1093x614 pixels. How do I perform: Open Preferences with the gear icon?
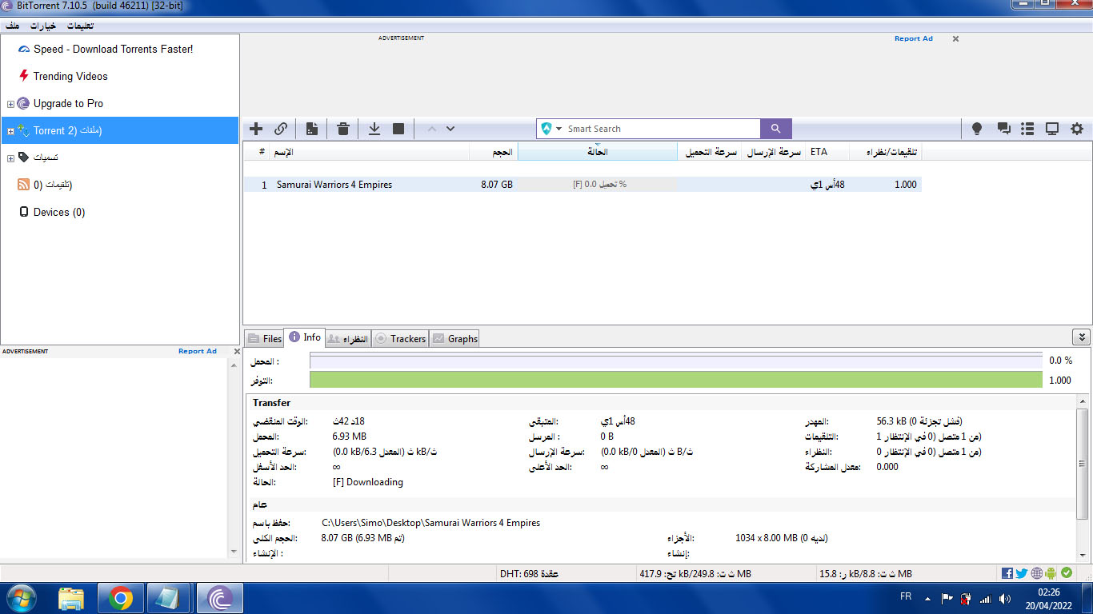point(1077,129)
